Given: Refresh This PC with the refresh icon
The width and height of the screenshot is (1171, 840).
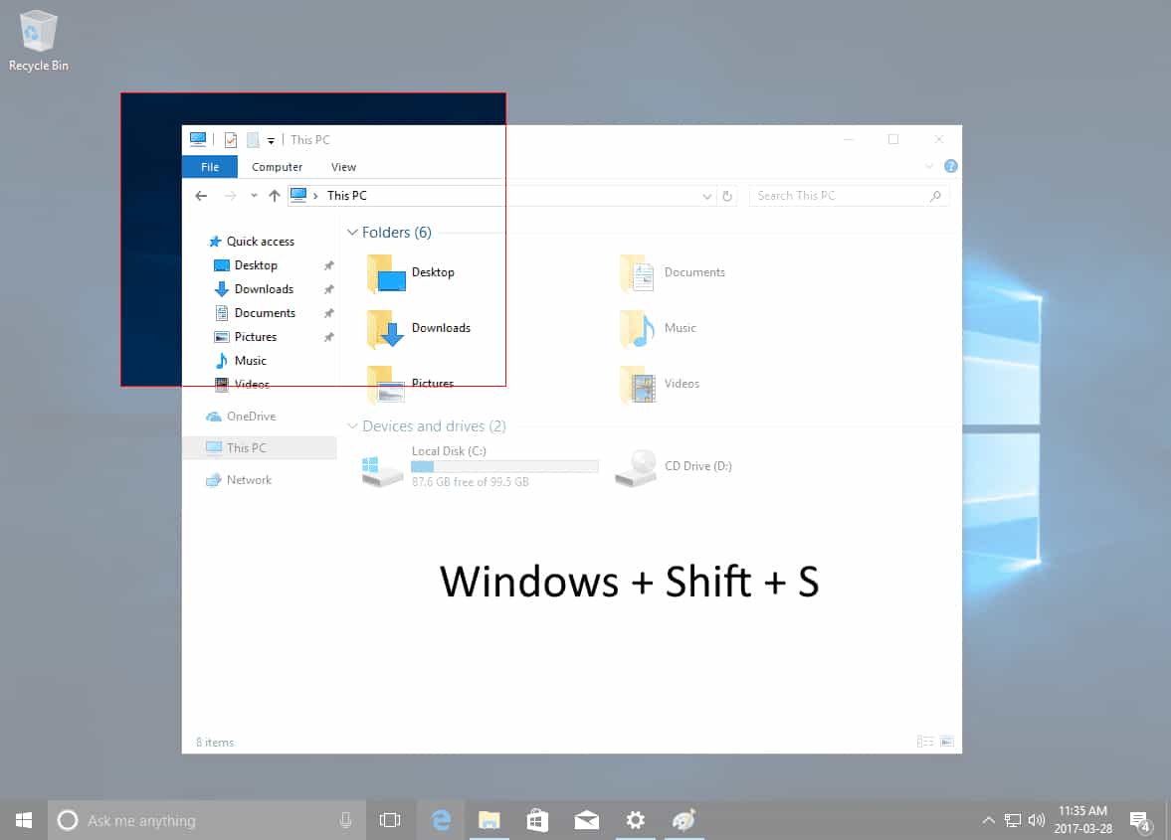Looking at the screenshot, I should pyautogui.click(x=727, y=195).
